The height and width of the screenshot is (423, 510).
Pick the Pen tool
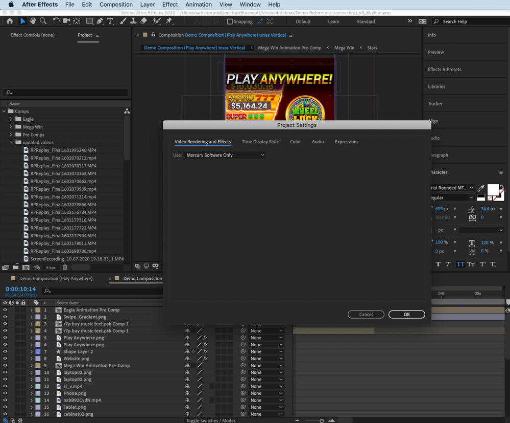(100, 21)
